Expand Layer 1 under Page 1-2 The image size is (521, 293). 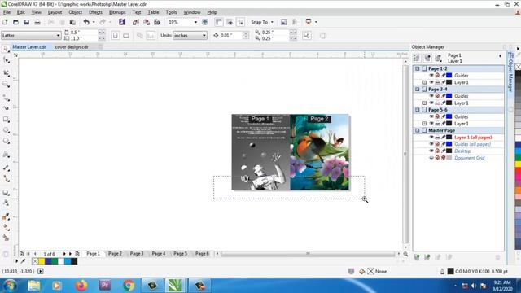coord(424,82)
